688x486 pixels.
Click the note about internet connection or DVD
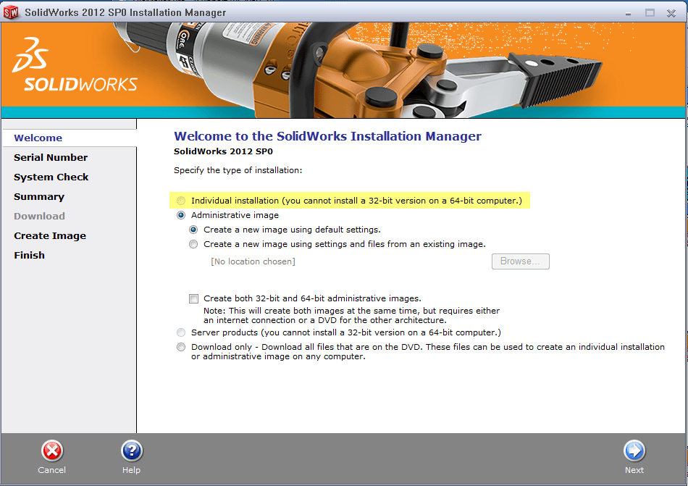351,315
